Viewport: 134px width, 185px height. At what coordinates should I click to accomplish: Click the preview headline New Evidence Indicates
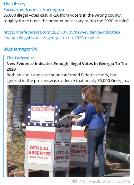point(67,66)
